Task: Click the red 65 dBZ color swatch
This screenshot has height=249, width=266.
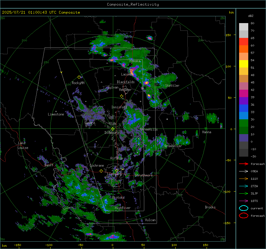Action: 244,41
